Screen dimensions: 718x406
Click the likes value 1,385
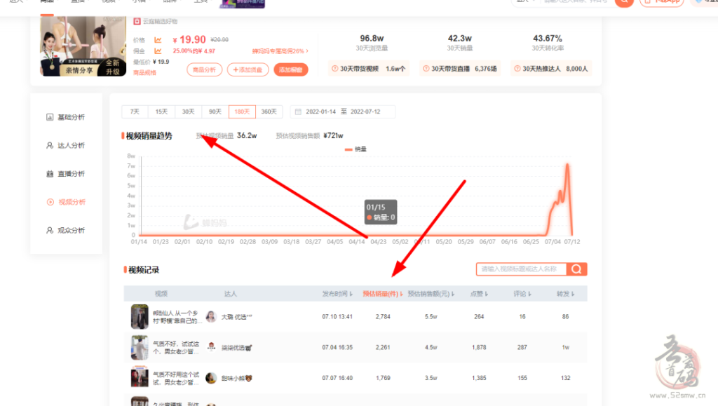point(479,378)
